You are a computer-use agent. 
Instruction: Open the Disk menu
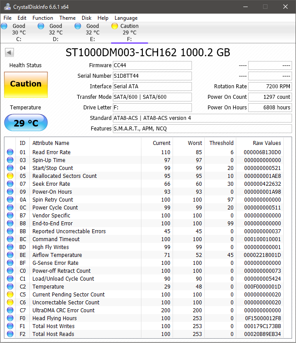(87, 18)
